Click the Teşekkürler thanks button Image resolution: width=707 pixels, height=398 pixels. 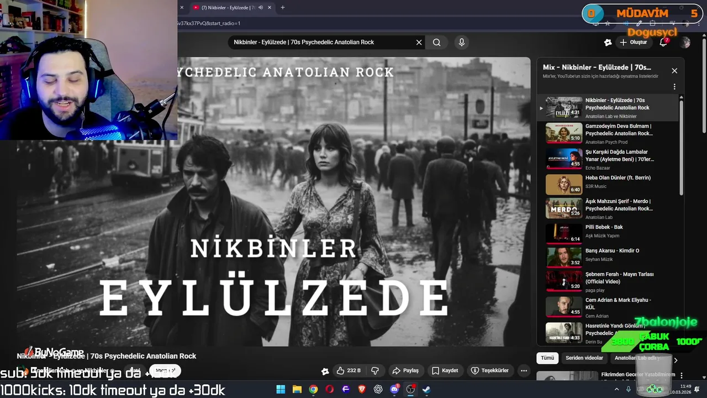click(x=490, y=370)
